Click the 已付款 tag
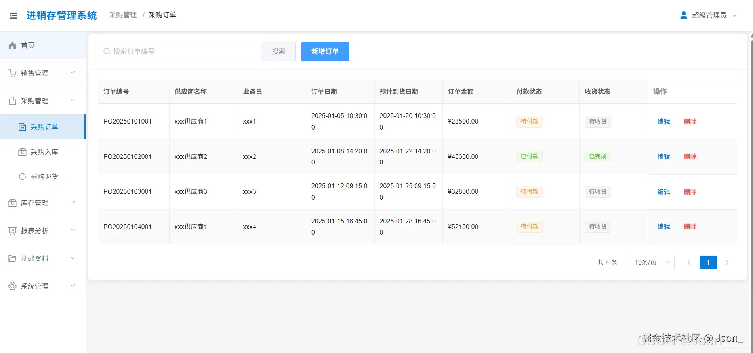The image size is (753, 353). 529,156
